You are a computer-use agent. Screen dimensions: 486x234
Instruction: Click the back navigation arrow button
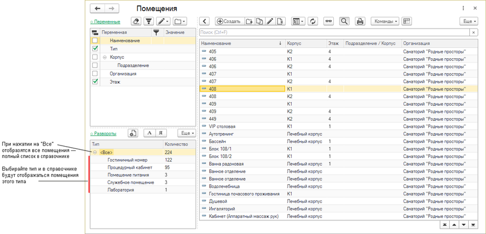tap(97, 9)
